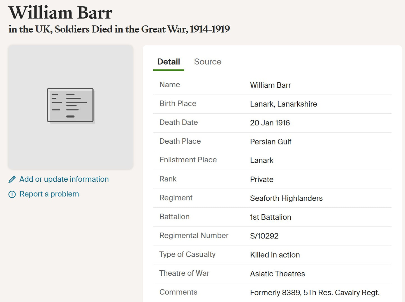The image size is (405, 302).
Task: Click the pencil edit icon
Action: tap(12, 179)
